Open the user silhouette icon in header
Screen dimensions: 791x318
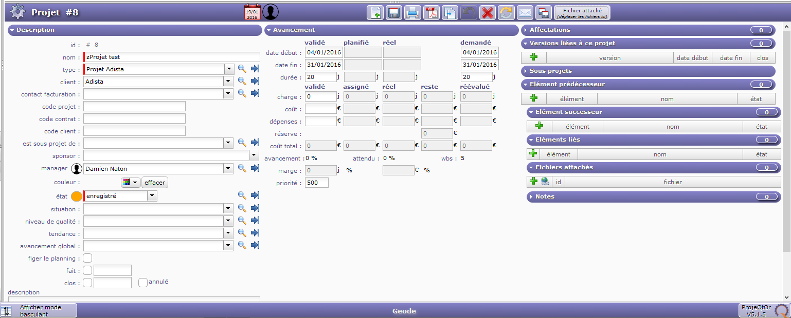(271, 12)
